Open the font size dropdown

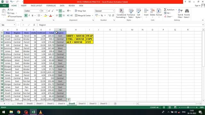(x=46, y=11)
